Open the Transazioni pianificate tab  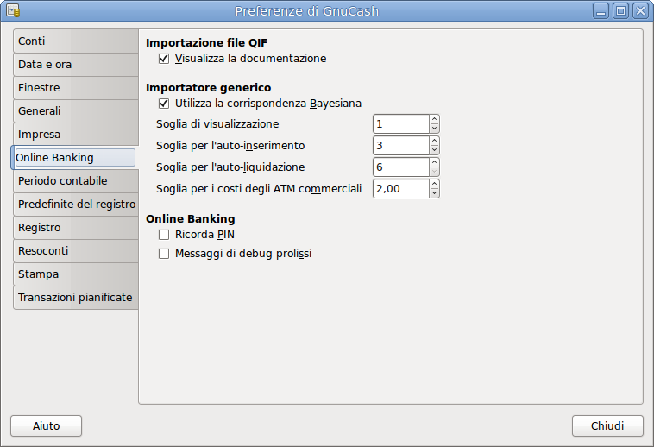(x=74, y=298)
